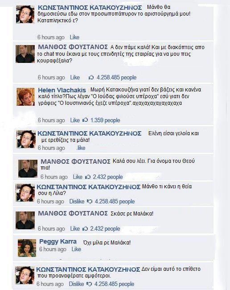
Task: Like the first comment about αριστούργημα
Action: 74,37
